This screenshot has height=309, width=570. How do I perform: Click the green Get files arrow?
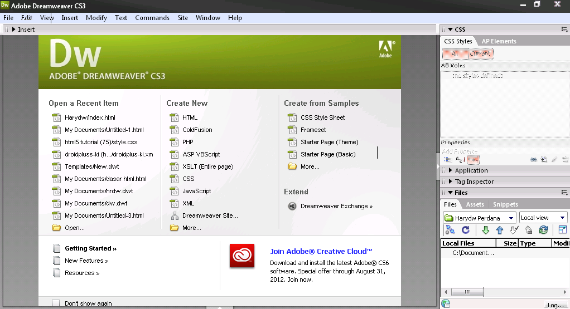(485, 230)
